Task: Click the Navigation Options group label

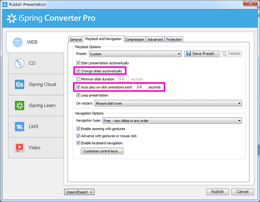Action: (89, 113)
